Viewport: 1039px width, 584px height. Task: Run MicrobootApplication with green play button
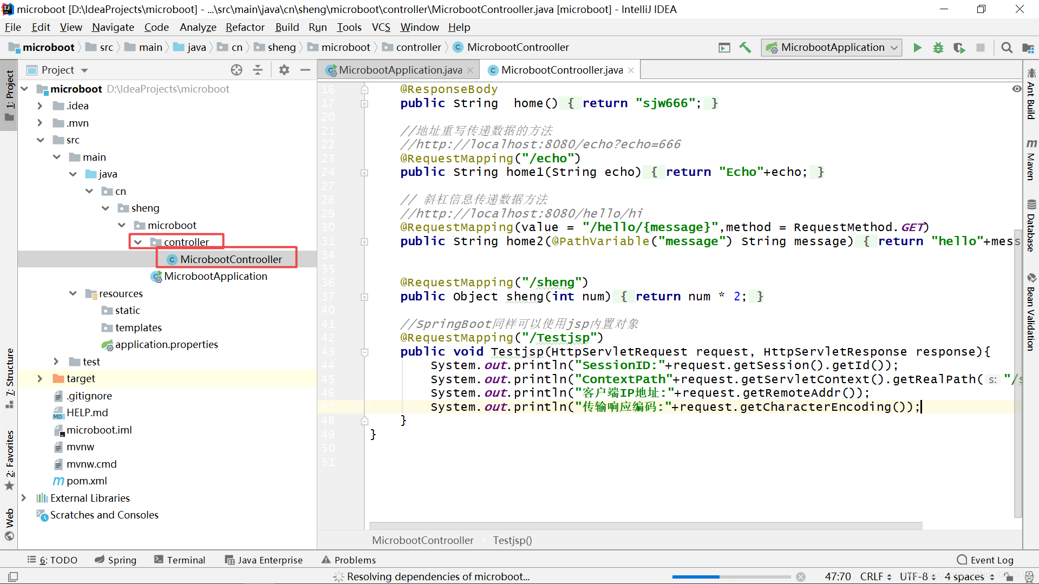pos(917,48)
